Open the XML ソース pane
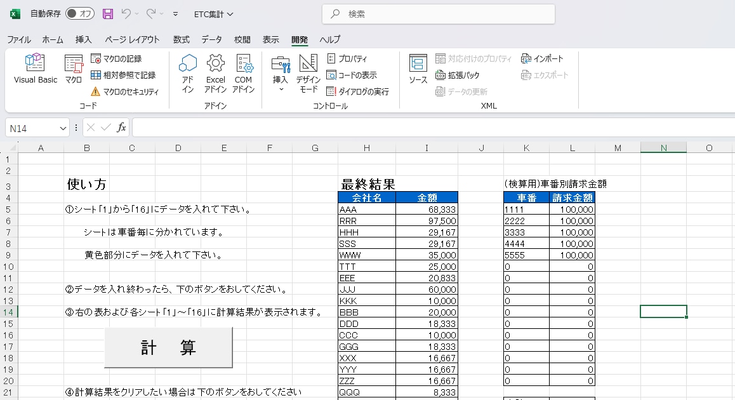Image resolution: width=735 pixels, height=400 pixels. 418,69
